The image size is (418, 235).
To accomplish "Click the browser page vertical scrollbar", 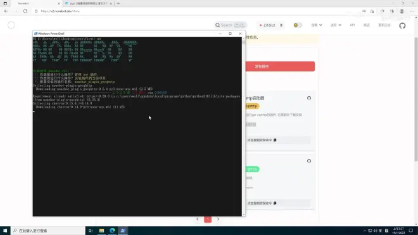I will (416, 122).
